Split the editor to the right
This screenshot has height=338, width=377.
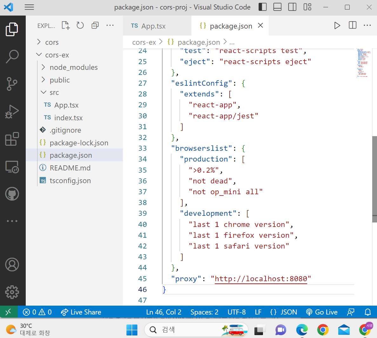pyautogui.click(x=353, y=25)
